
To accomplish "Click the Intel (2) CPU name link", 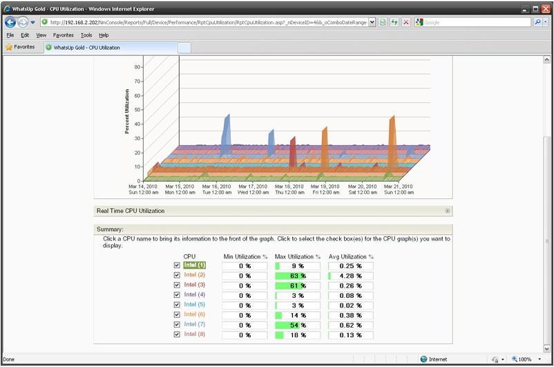I will (x=194, y=274).
